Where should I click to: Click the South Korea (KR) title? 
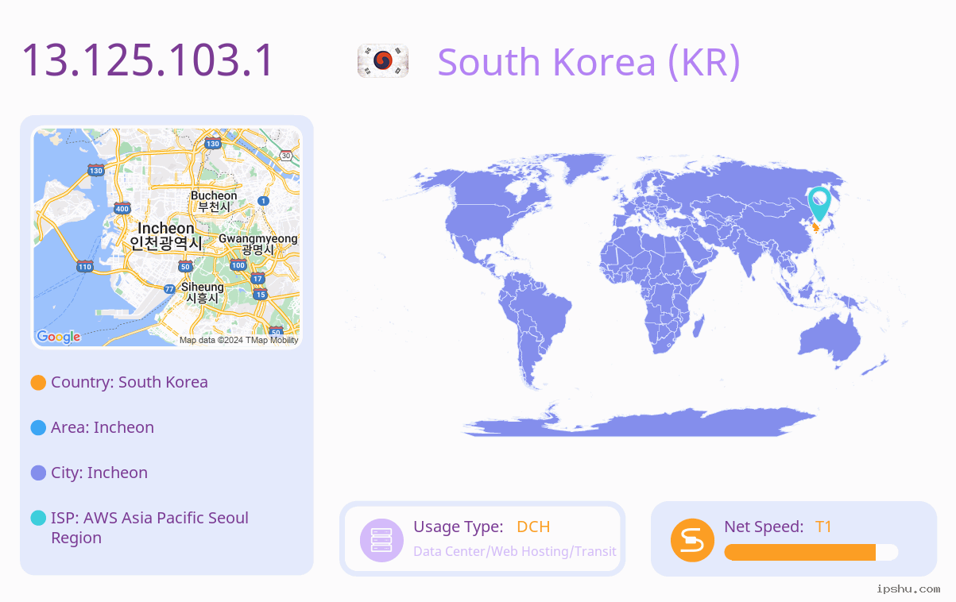click(x=589, y=62)
